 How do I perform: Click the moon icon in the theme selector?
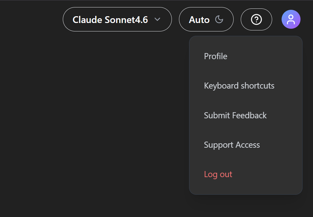[219, 19]
